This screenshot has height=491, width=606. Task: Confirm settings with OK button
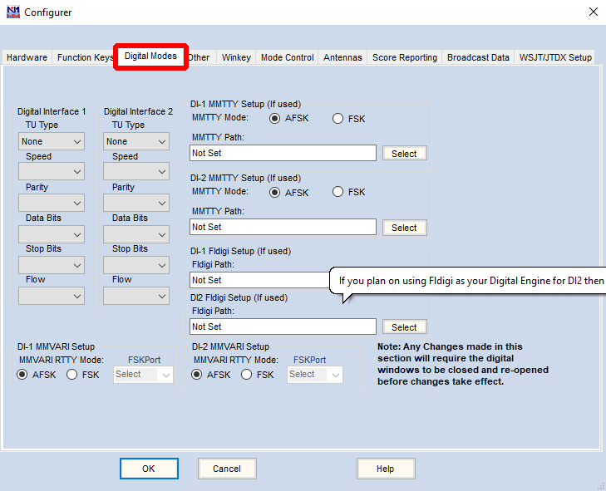[x=149, y=469]
